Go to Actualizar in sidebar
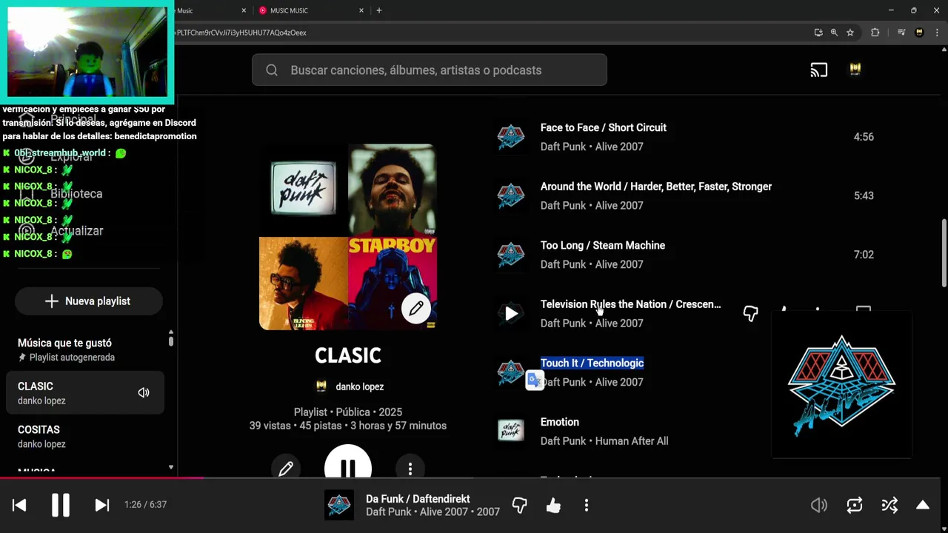This screenshot has width=948, height=533. [x=76, y=231]
